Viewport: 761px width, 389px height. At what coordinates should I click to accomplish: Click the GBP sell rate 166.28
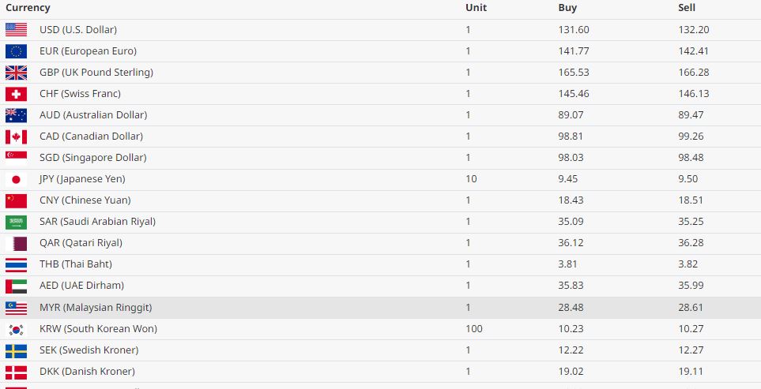693,73
